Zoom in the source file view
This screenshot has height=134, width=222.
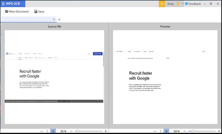pos(106,131)
